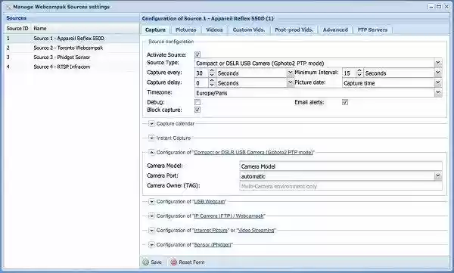Image resolution: width=454 pixels, height=273 pixels.
Task: Click the Camera Model input field
Action: [340, 166]
